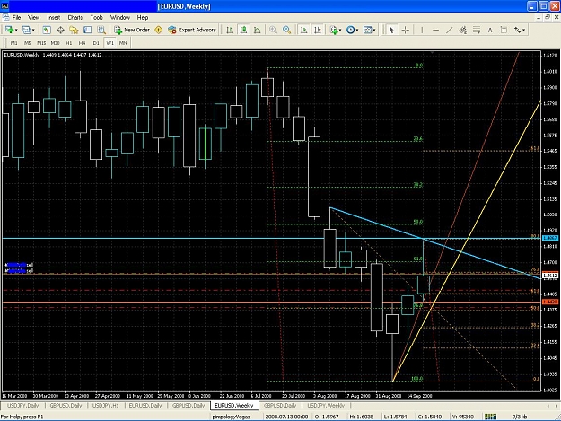Pick the Horizontal Line drawing tool
The width and height of the screenshot is (561, 421).
click(x=435, y=30)
